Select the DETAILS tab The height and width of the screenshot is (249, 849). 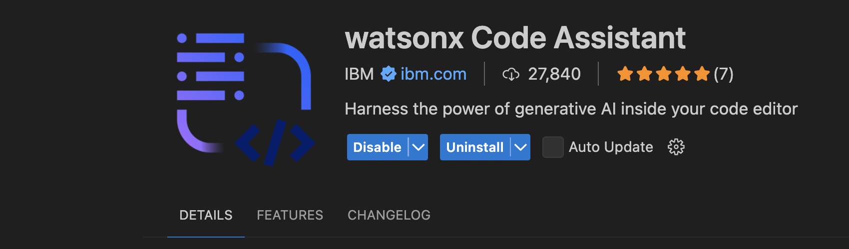coord(206,215)
